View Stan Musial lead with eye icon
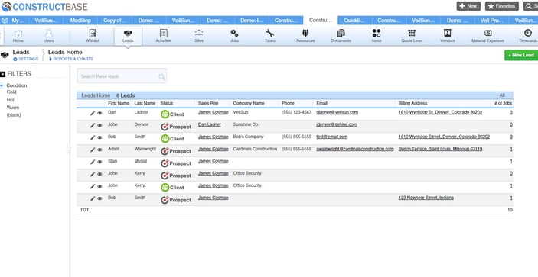The image size is (538, 277). click(99, 162)
